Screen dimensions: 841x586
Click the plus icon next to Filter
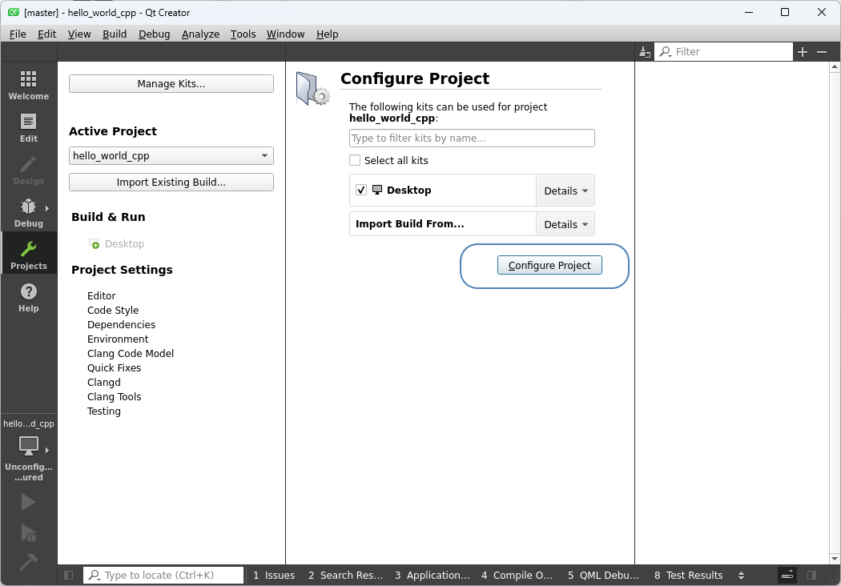click(x=803, y=52)
